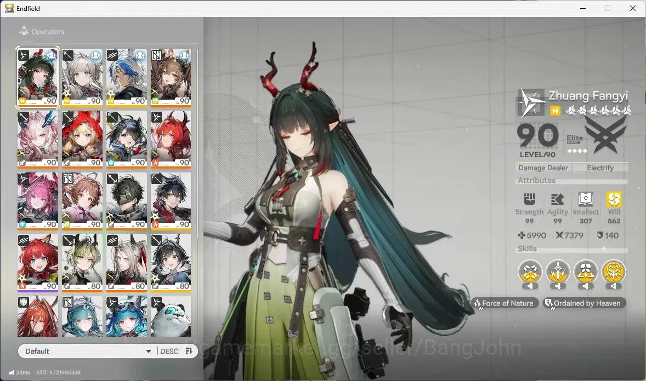Open the Default sorting dropdown

tap(87, 351)
